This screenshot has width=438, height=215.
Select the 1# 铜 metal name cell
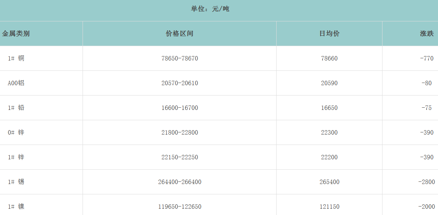pyautogui.click(x=16, y=58)
